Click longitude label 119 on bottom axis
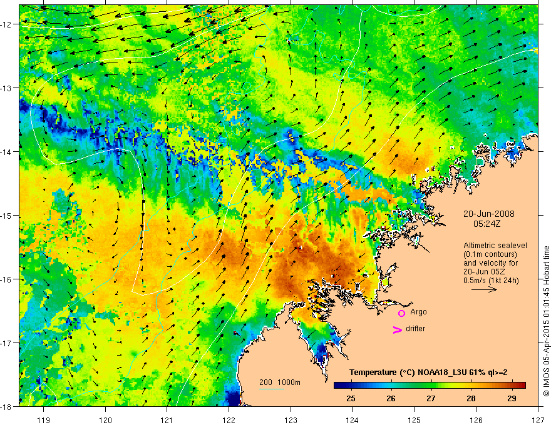Viewport: 551px width, 425px height. [x=44, y=420]
